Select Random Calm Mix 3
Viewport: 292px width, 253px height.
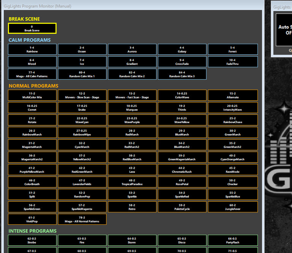point(182,74)
